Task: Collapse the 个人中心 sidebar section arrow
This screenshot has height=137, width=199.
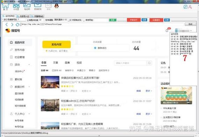Action: [x=29, y=114]
